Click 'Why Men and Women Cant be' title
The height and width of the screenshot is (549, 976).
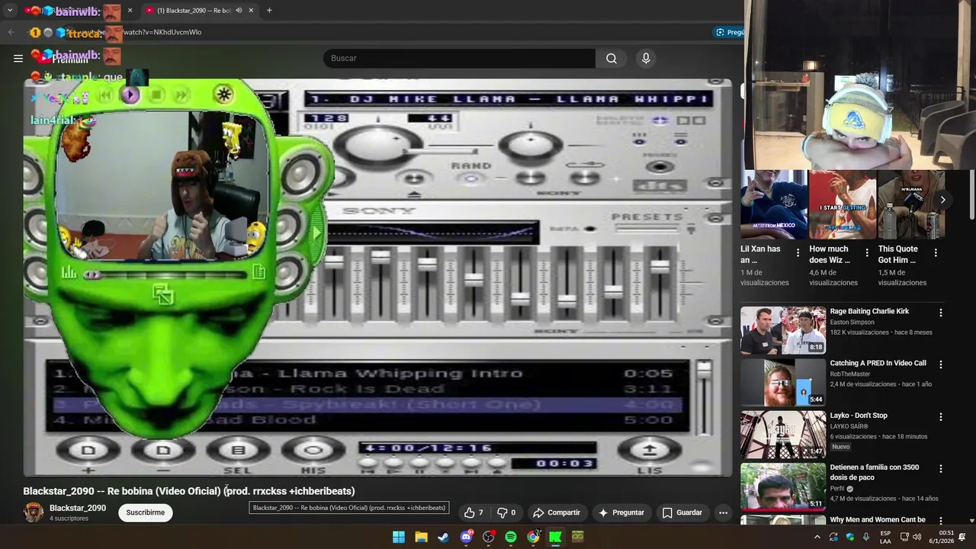click(878, 520)
